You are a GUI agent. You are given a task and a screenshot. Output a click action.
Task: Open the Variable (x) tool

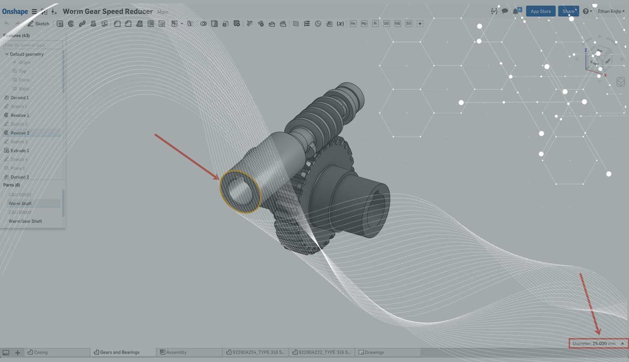coord(340,24)
